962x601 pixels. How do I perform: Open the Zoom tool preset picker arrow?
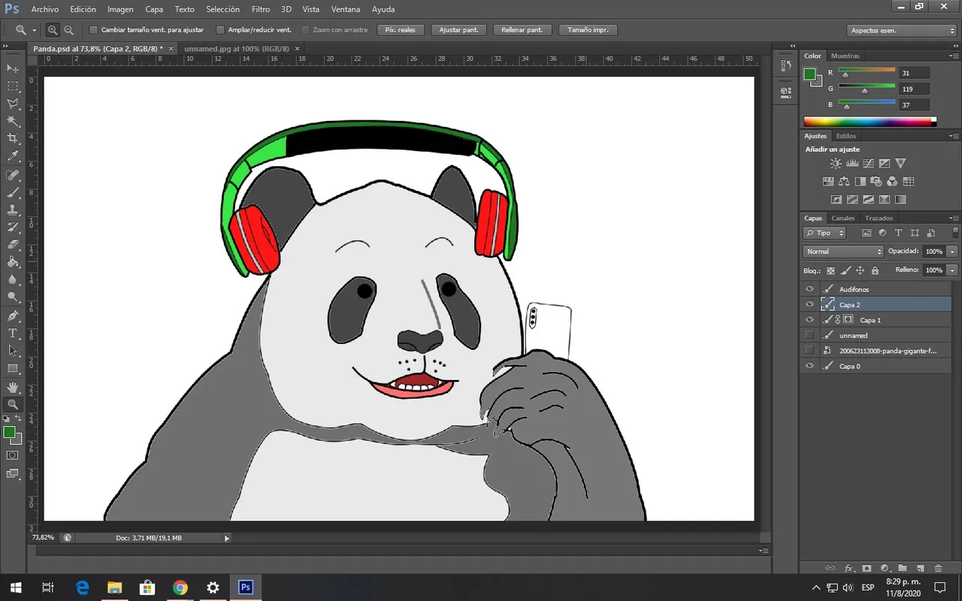coord(35,30)
